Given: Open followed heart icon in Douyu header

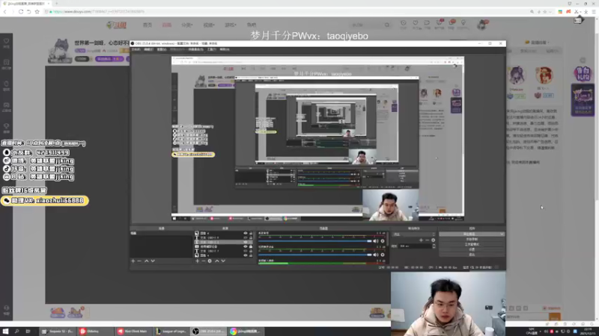Looking at the screenshot, I should [x=416, y=25].
